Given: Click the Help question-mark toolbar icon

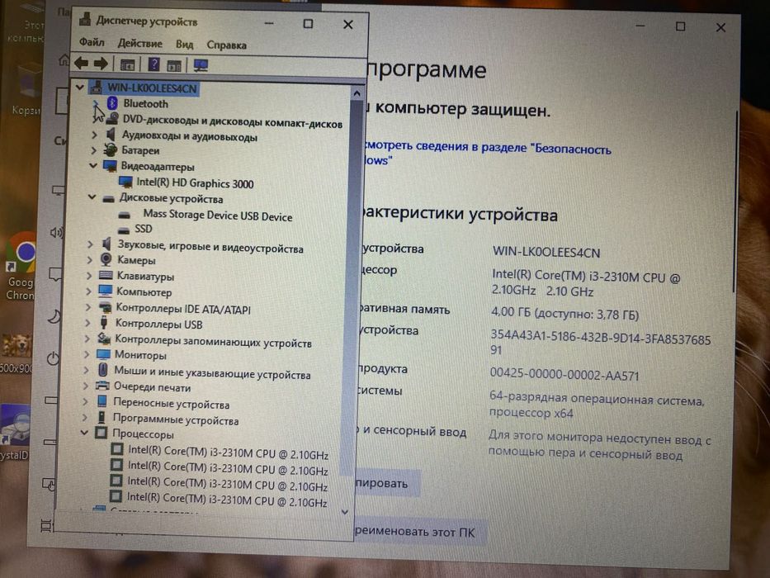Looking at the screenshot, I should coord(154,64).
